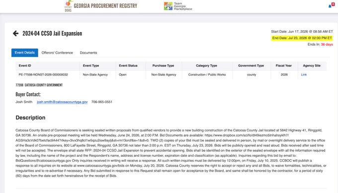Click the Category Type column header
Screen dimensions: 338x193
pos(206,65)
